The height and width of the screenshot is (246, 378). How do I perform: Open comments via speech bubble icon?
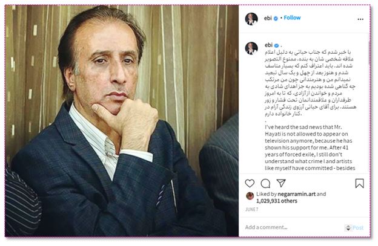point(265,184)
